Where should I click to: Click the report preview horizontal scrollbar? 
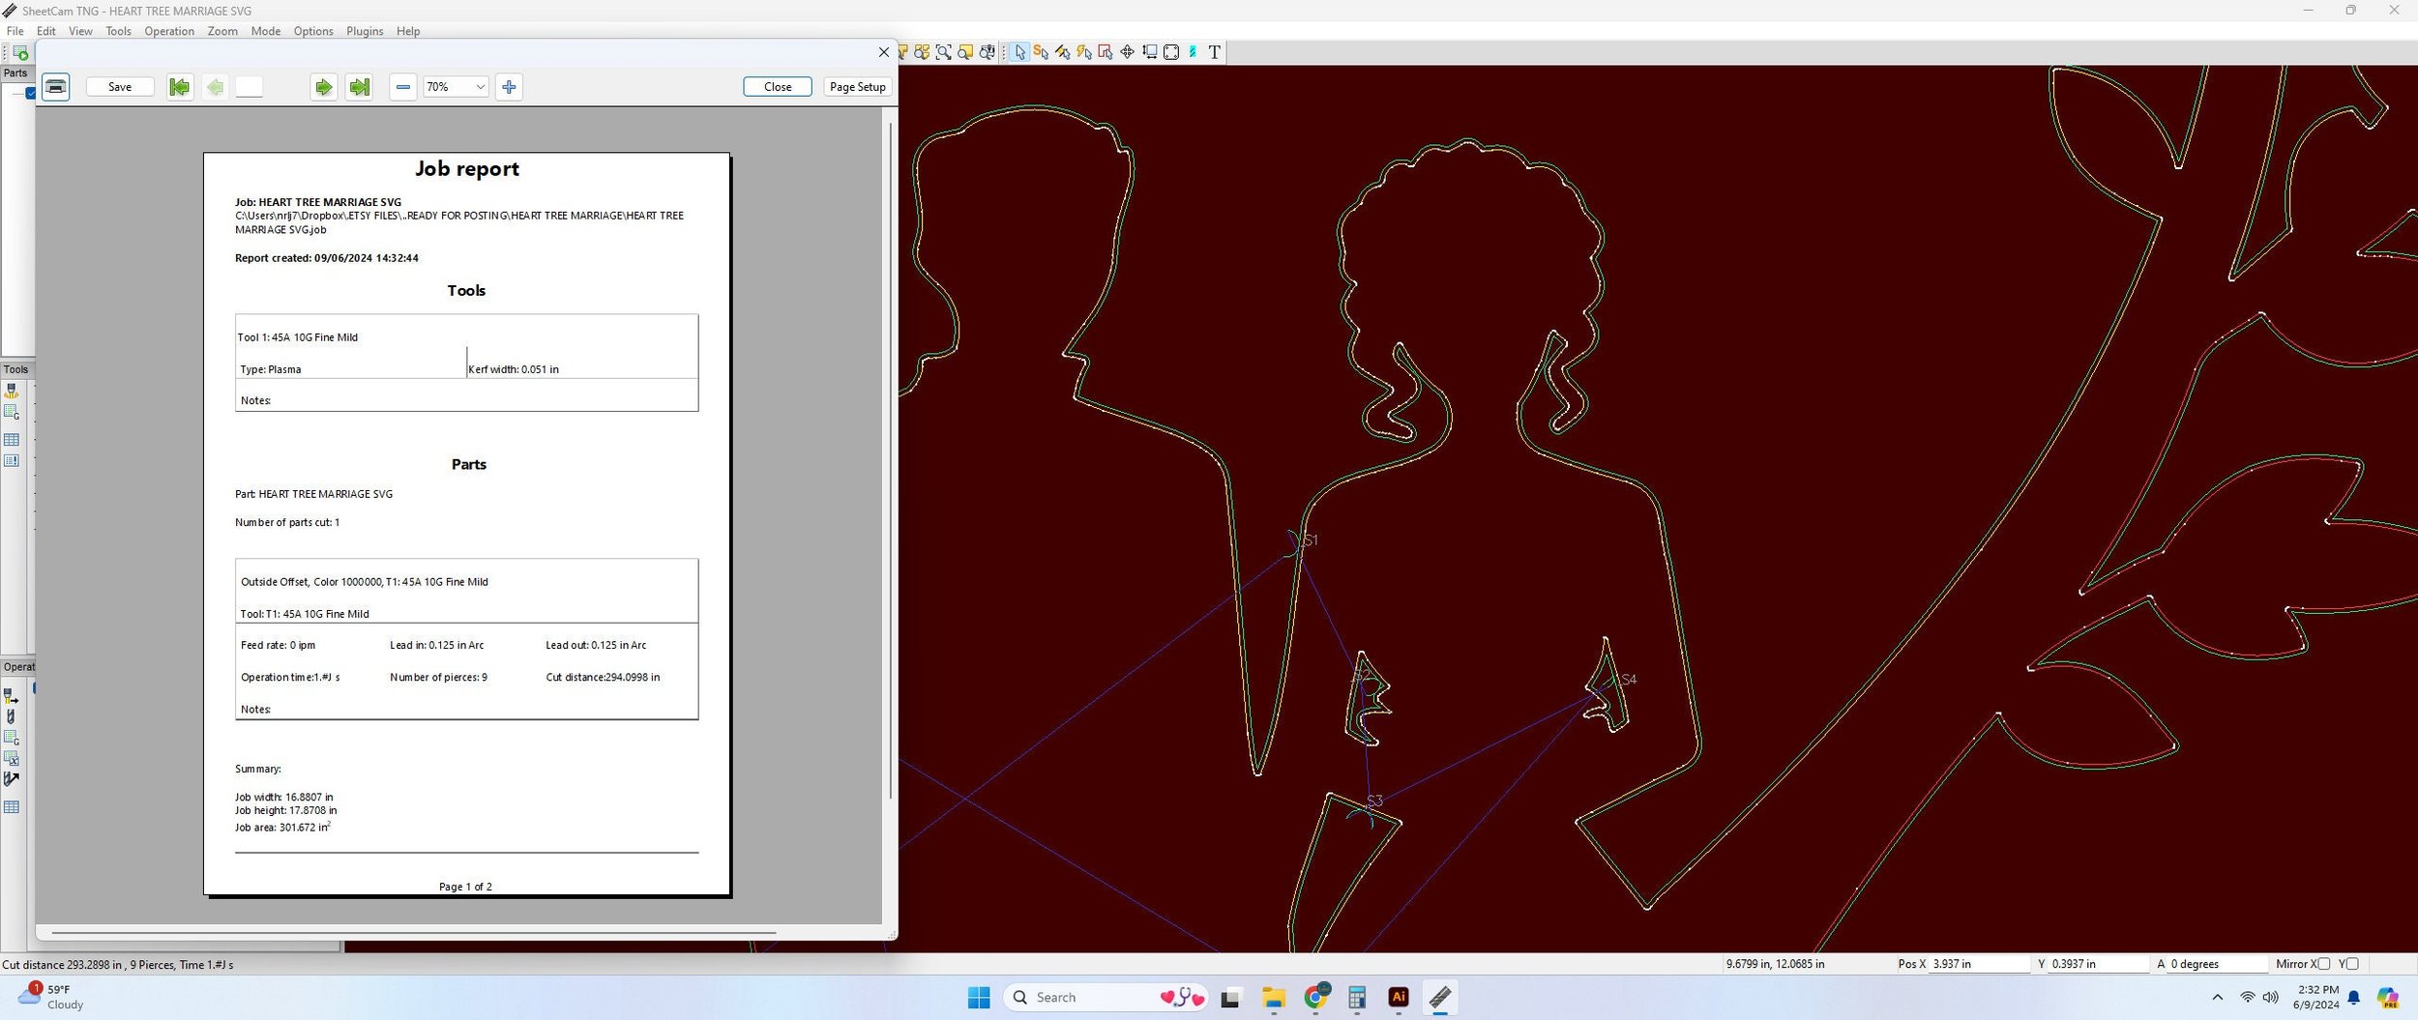[x=414, y=933]
